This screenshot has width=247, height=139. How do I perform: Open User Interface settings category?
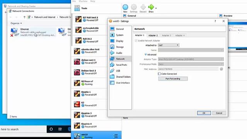point(120,83)
